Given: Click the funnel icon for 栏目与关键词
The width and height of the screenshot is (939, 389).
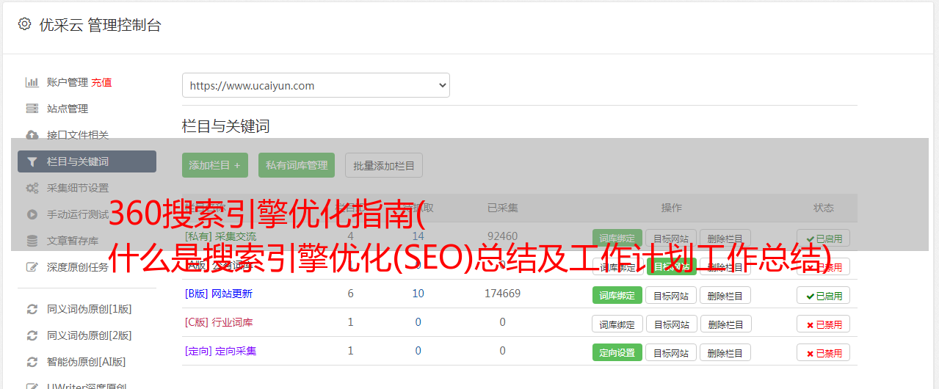Looking at the screenshot, I should [x=32, y=161].
